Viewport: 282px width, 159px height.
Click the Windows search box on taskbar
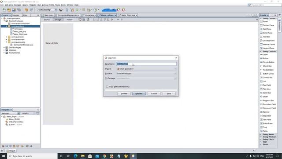[x=32, y=156]
